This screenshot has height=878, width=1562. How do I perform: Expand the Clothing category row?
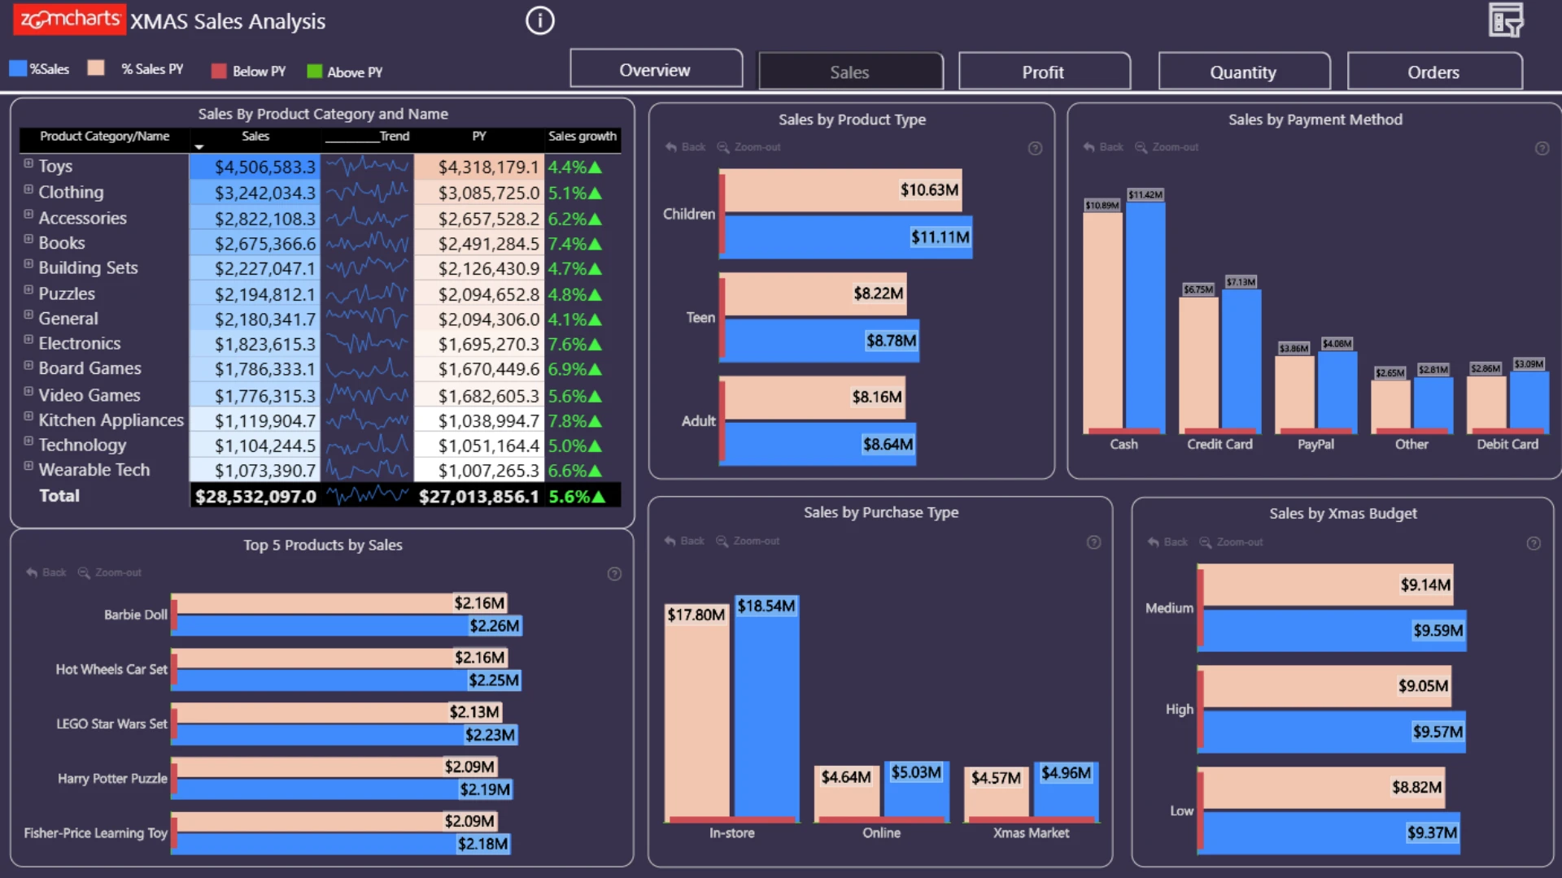28,189
